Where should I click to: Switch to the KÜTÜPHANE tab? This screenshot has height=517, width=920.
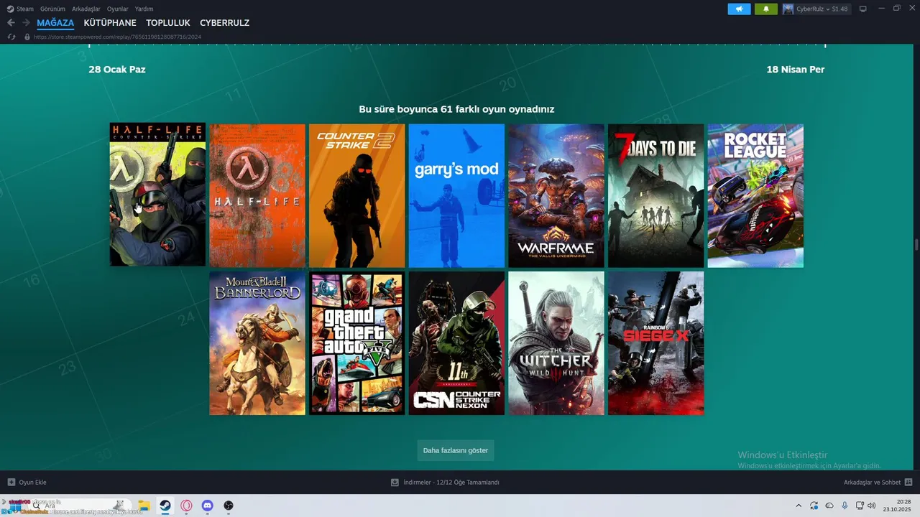point(110,23)
